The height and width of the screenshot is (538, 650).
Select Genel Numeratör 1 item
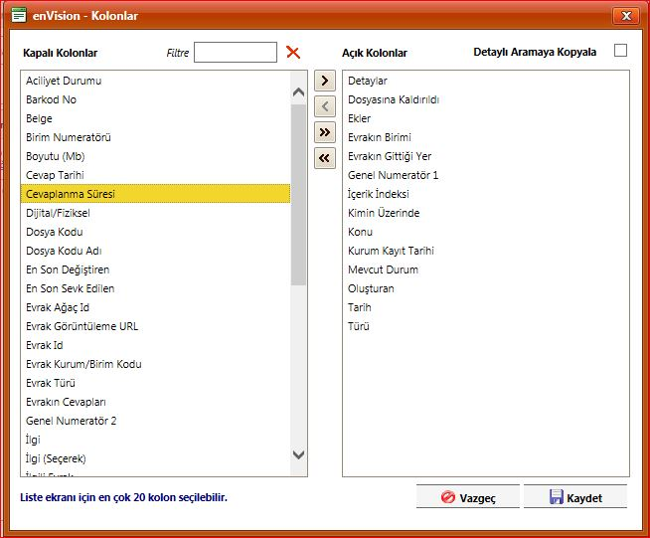click(486, 175)
